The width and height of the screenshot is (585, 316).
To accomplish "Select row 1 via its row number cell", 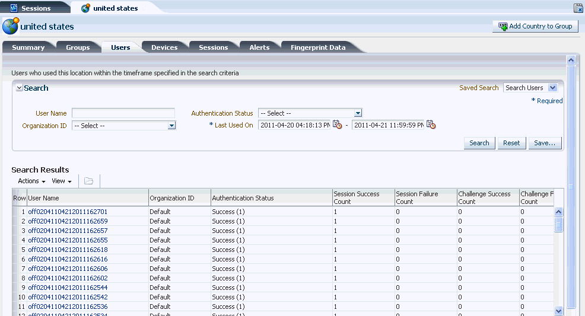I will click(x=21, y=212).
